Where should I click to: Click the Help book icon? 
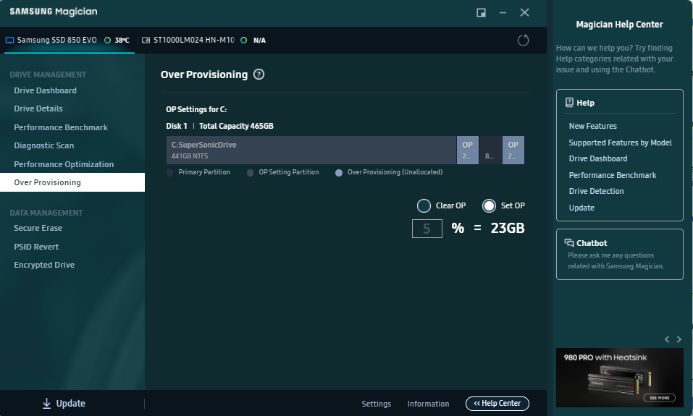point(569,103)
